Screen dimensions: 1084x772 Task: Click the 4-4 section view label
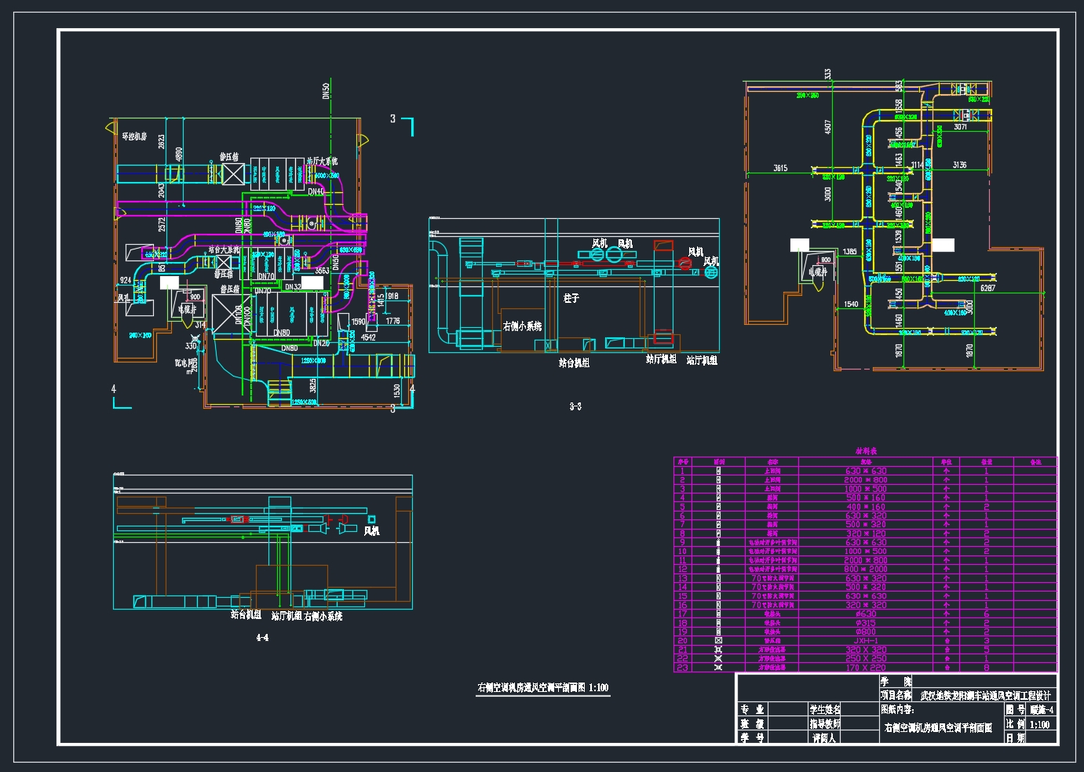point(262,638)
